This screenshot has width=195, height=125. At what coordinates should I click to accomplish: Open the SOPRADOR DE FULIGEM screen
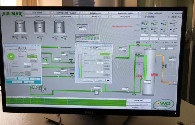[x=66, y=13]
